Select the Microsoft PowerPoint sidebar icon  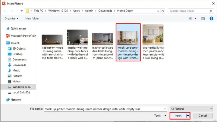pos(8,36)
